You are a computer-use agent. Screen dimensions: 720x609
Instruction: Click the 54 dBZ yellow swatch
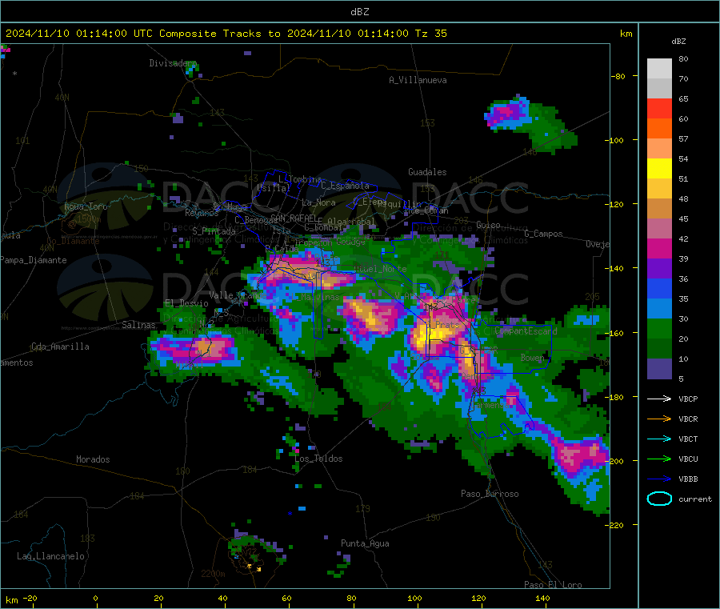[659, 169]
